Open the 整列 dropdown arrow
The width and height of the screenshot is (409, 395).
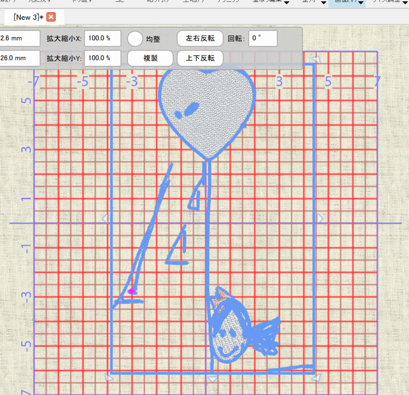coord(324,3)
